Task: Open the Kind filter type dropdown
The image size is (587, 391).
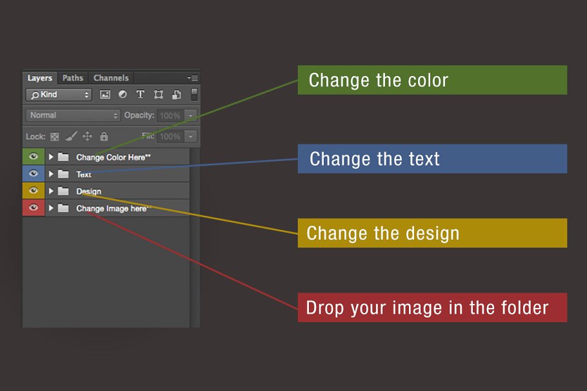Action: point(59,95)
